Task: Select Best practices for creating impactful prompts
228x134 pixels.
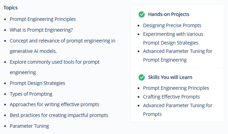Action: (x=59, y=115)
